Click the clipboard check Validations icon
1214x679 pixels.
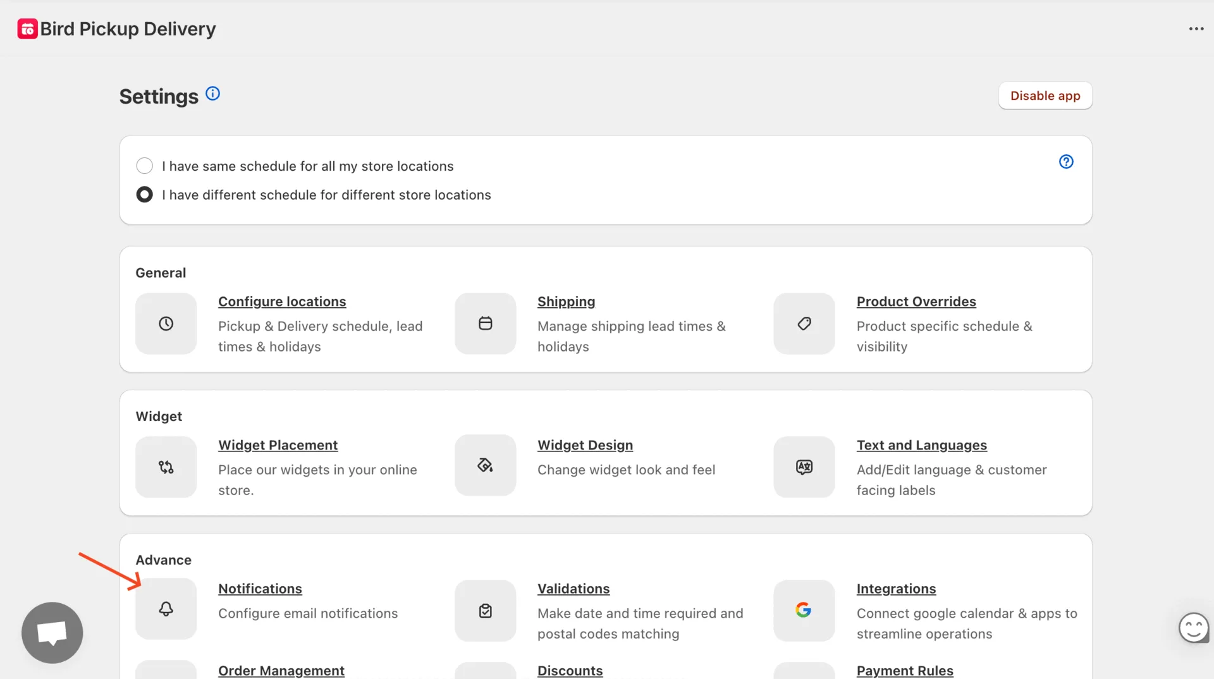485,611
